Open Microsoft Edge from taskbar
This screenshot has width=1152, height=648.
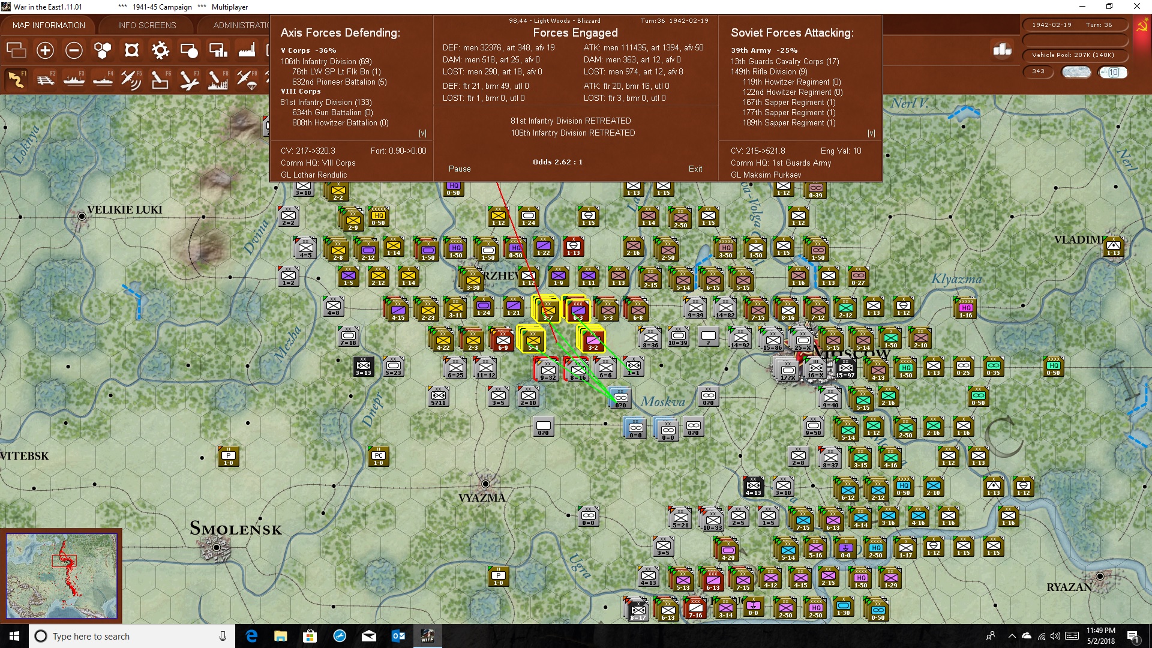pos(251,636)
